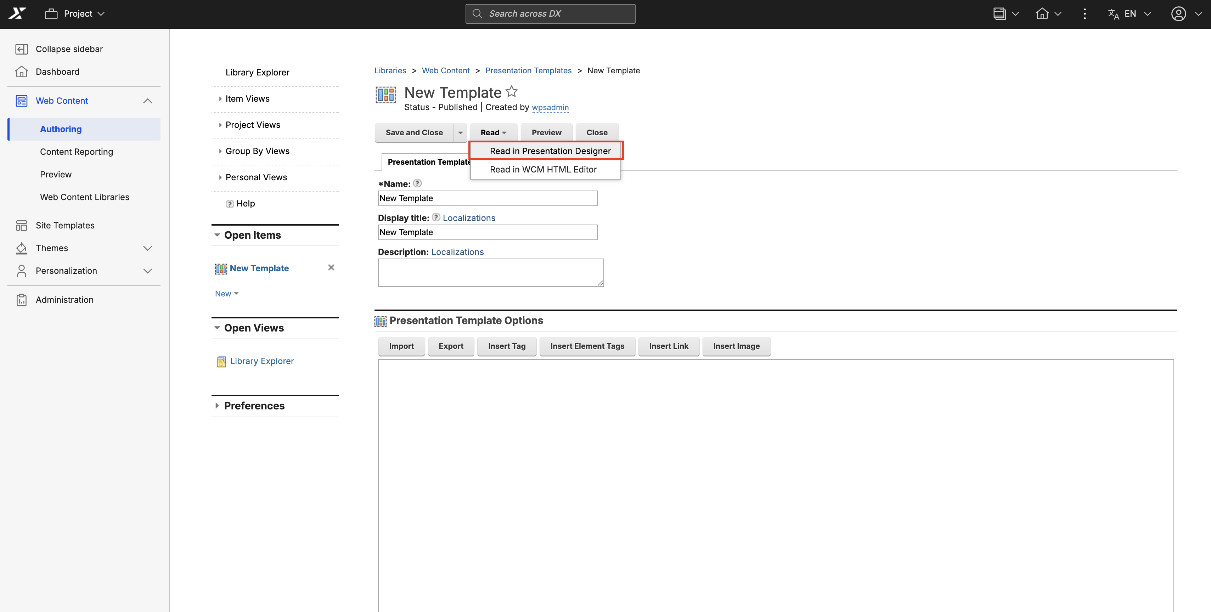Image resolution: width=1211 pixels, height=612 pixels.
Task: Collapse the Open Views section
Action: [217, 328]
